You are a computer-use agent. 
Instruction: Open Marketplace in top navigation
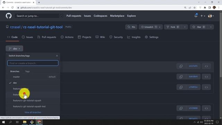[117, 16]
